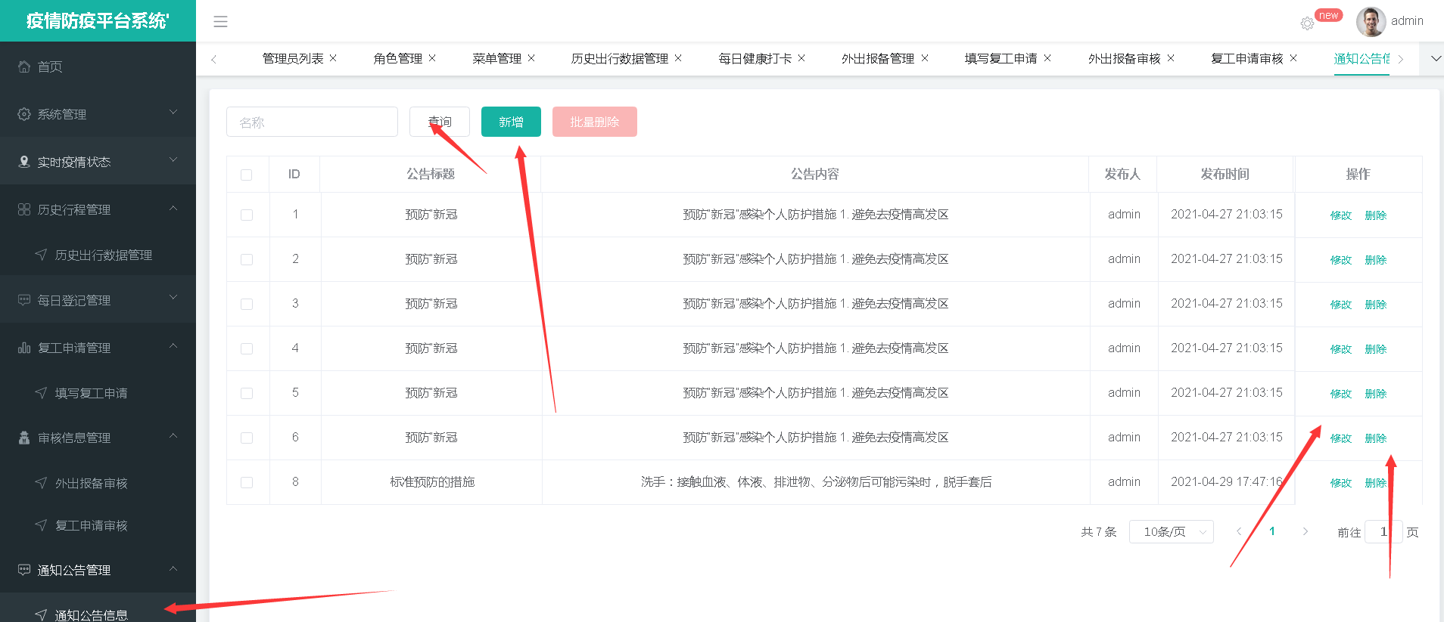Screen dimensions: 1444x622
Task: Switch to the 角色管理 tab
Action: click(398, 58)
